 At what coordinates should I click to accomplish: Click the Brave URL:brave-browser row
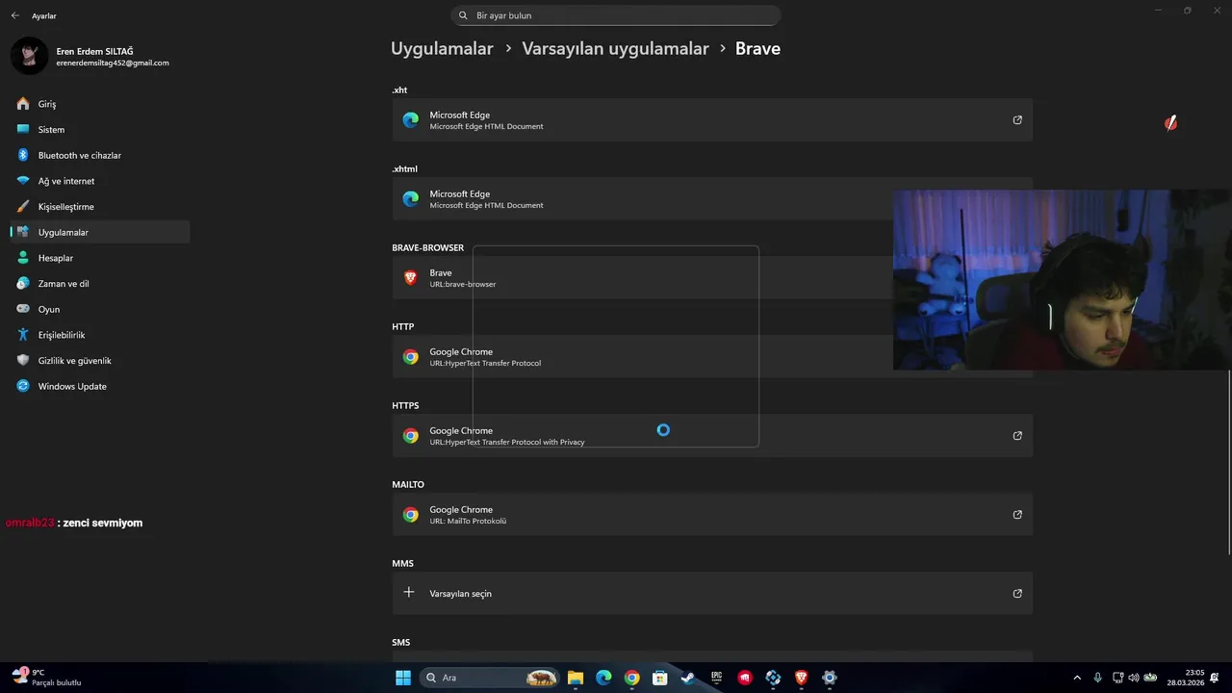[x=712, y=278]
